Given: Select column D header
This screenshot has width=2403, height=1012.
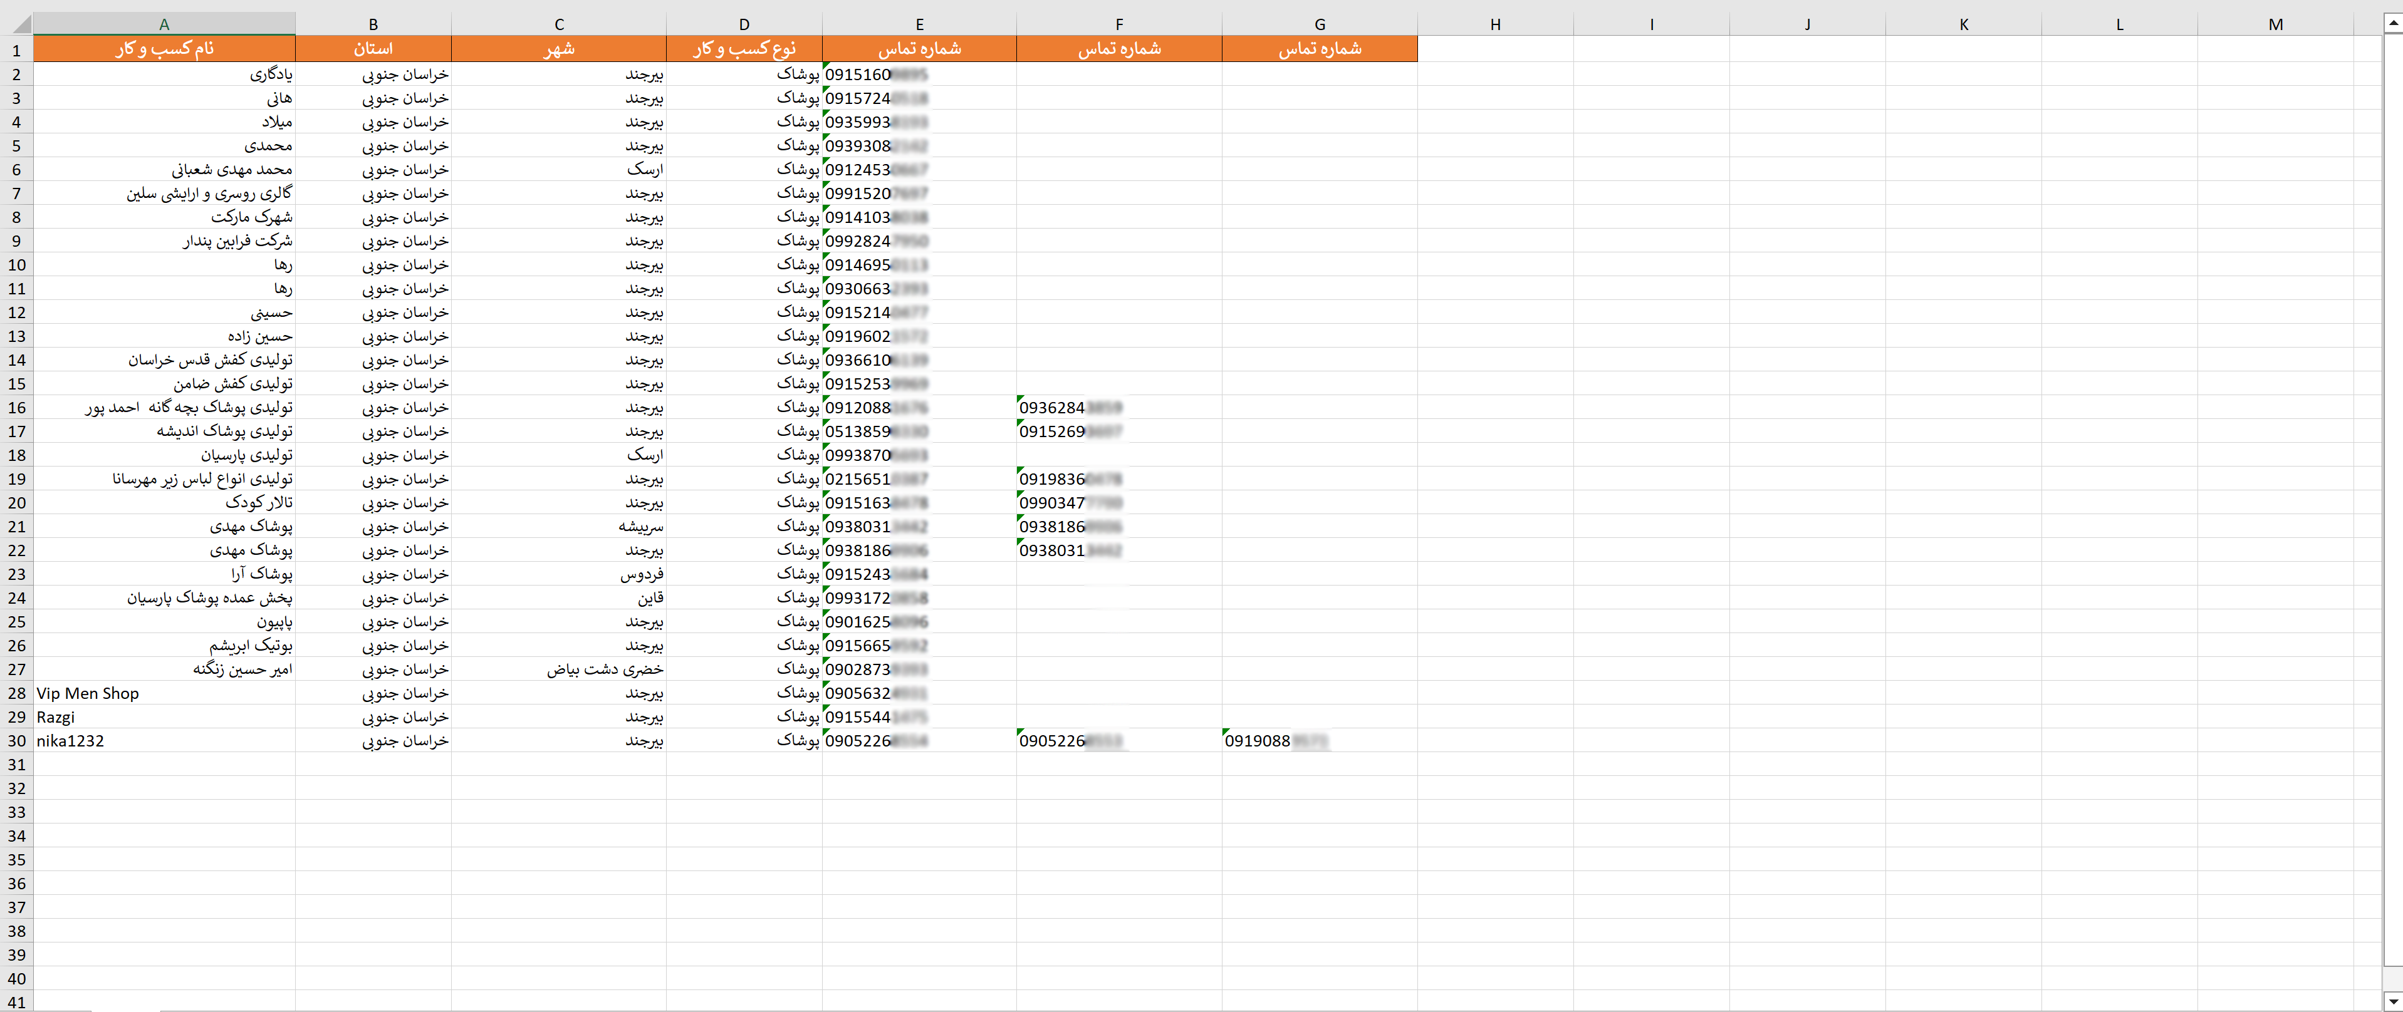Looking at the screenshot, I should (x=744, y=24).
